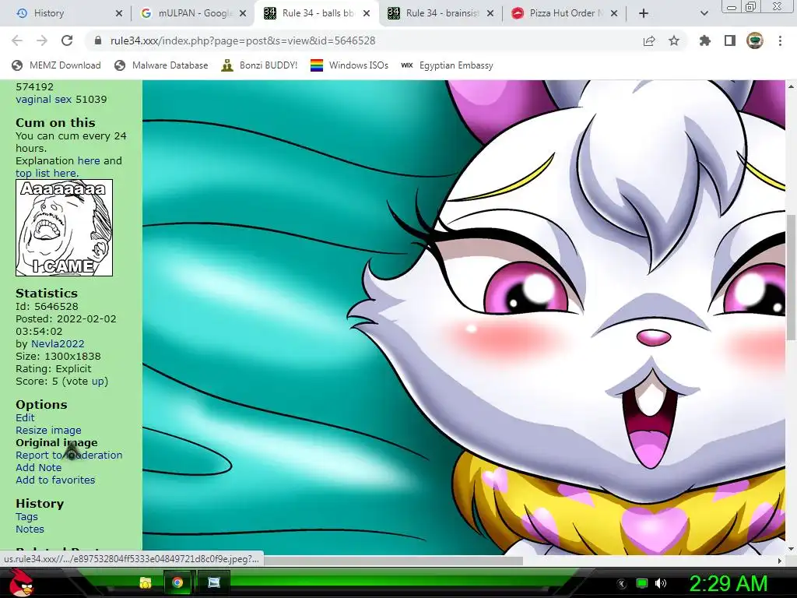Image resolution: width=797 pixels, height=598 pixels.
Task: Click Report to moderation link
Action: [x=69, y=455]
